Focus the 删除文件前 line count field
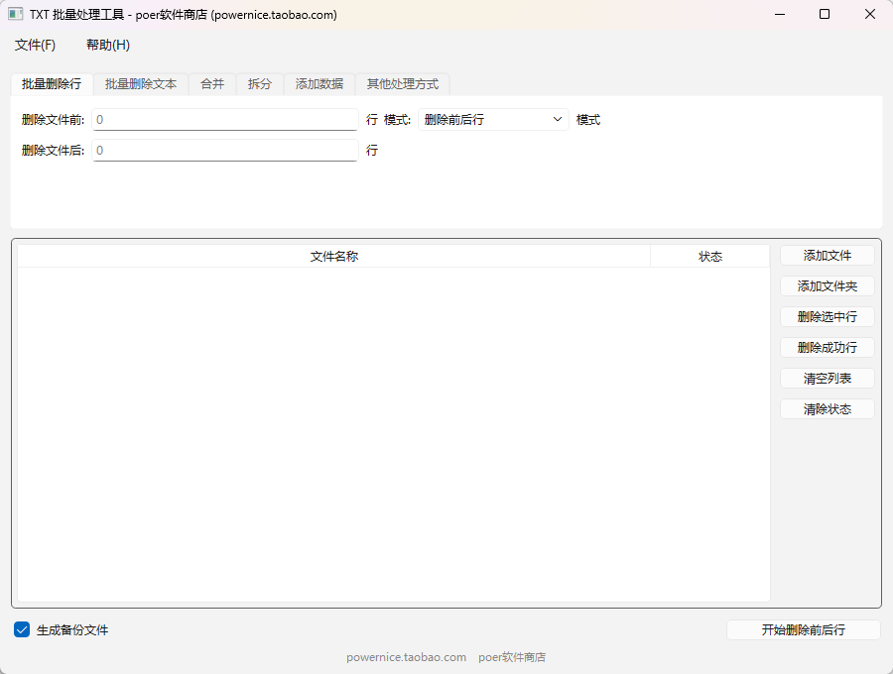The image size is (893, 674). (x=225, y=120)
